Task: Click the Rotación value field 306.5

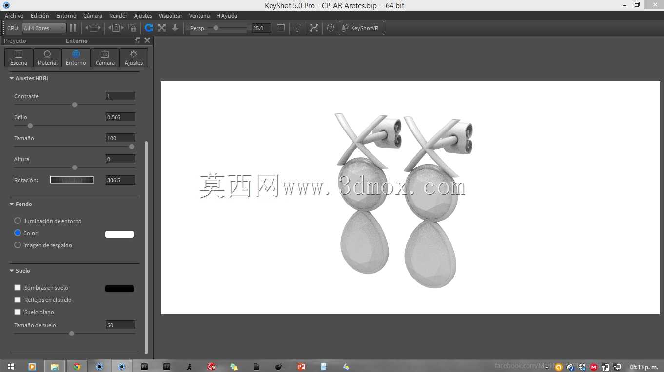Action: coord(120,180)
